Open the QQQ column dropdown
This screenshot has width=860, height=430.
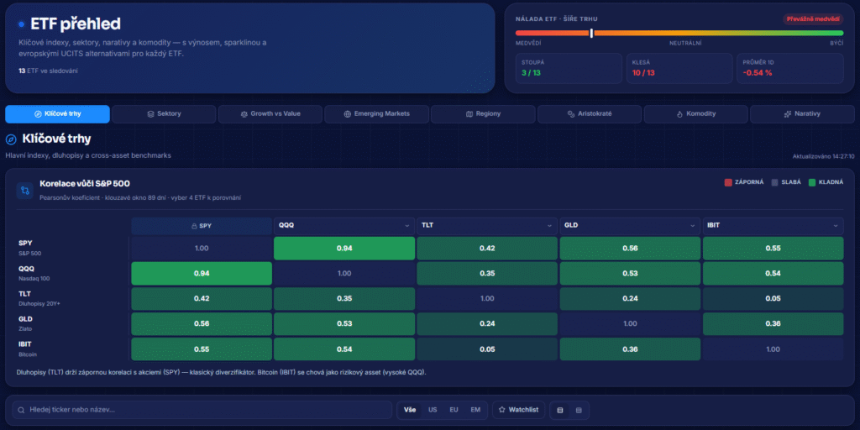click(343, 225)
